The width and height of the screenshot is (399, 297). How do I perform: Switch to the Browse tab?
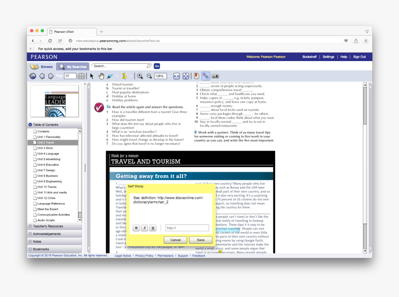coord(41,67)
